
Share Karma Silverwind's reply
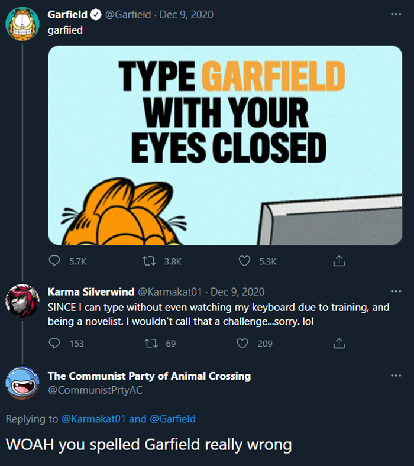click(x=339, y=343)
